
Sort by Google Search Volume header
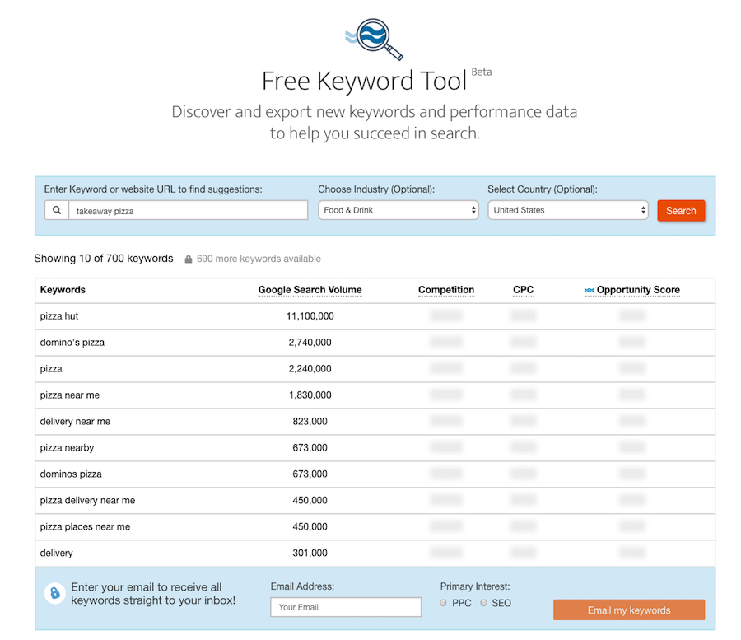tap(310, 290)
